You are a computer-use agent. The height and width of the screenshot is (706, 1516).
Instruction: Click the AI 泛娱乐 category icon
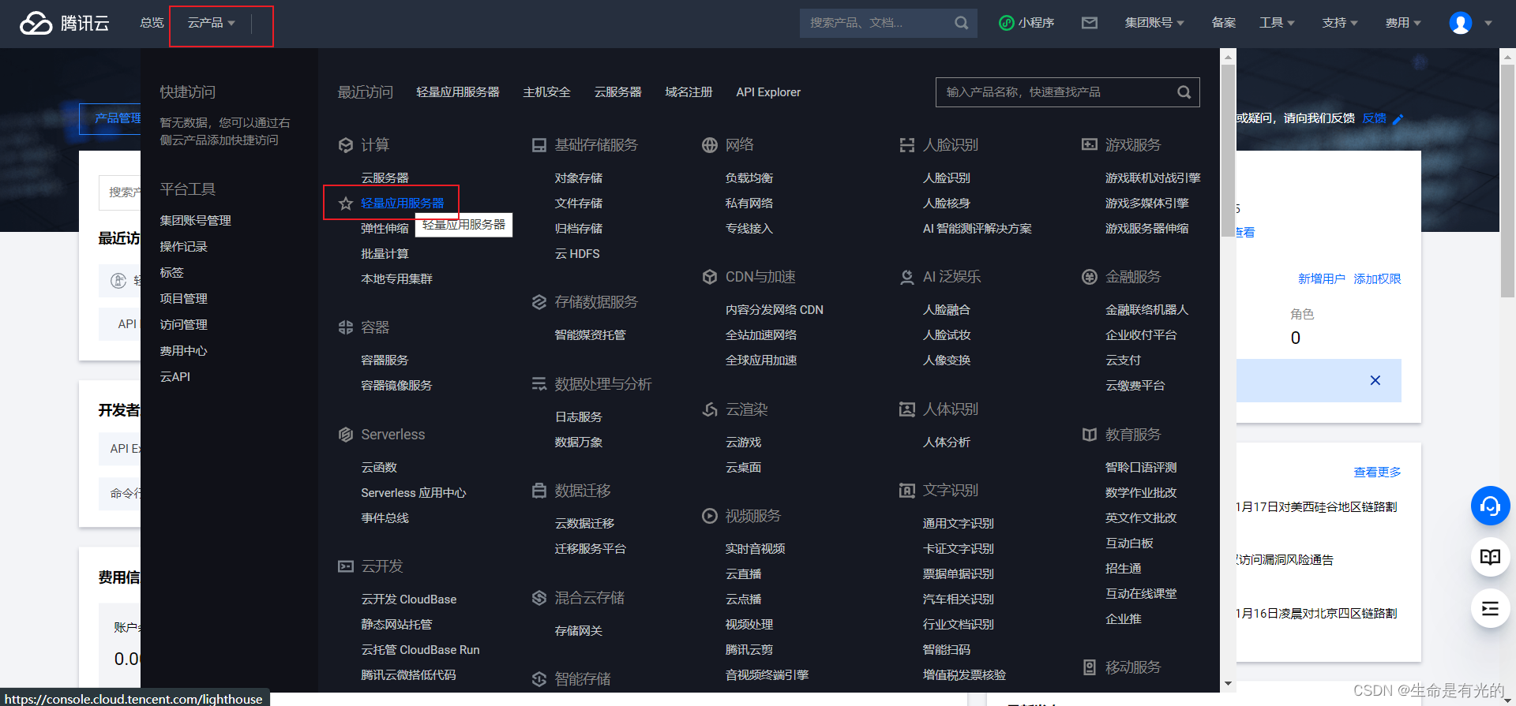[907, 277]
